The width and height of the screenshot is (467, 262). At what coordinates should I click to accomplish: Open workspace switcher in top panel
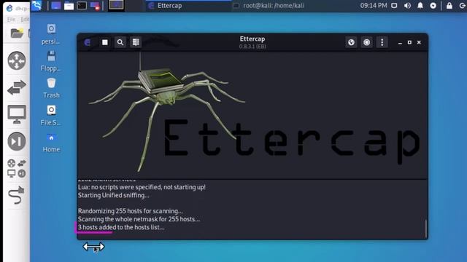[x=116, y=5]
